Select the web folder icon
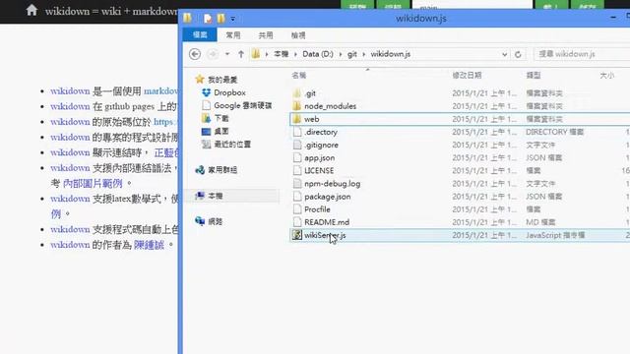This screenshot has height=354, width=630. 297,119
